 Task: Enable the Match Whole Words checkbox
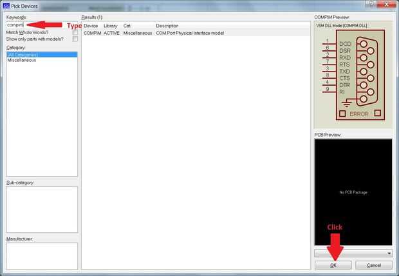pyautogui.click(x=75, y=33)
